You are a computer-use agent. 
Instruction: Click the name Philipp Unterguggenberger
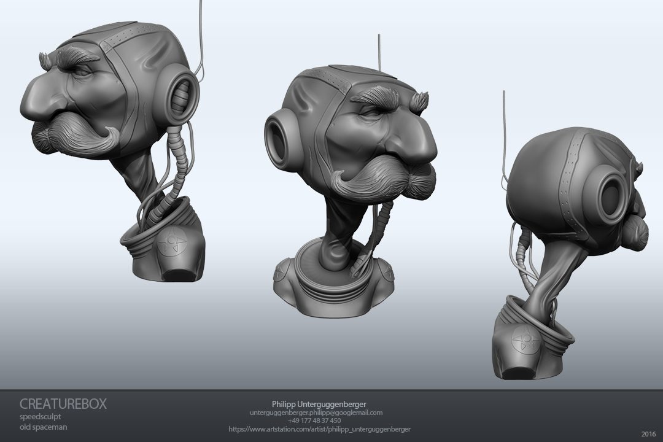[x=319, y=403]
